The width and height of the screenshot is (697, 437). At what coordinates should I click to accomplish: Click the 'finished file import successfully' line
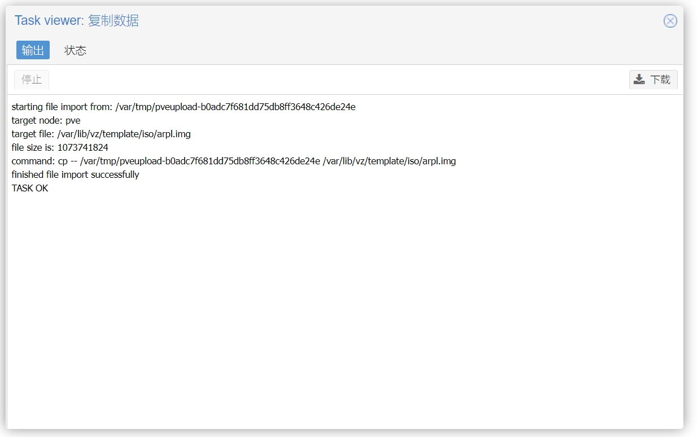click(75, 174)
